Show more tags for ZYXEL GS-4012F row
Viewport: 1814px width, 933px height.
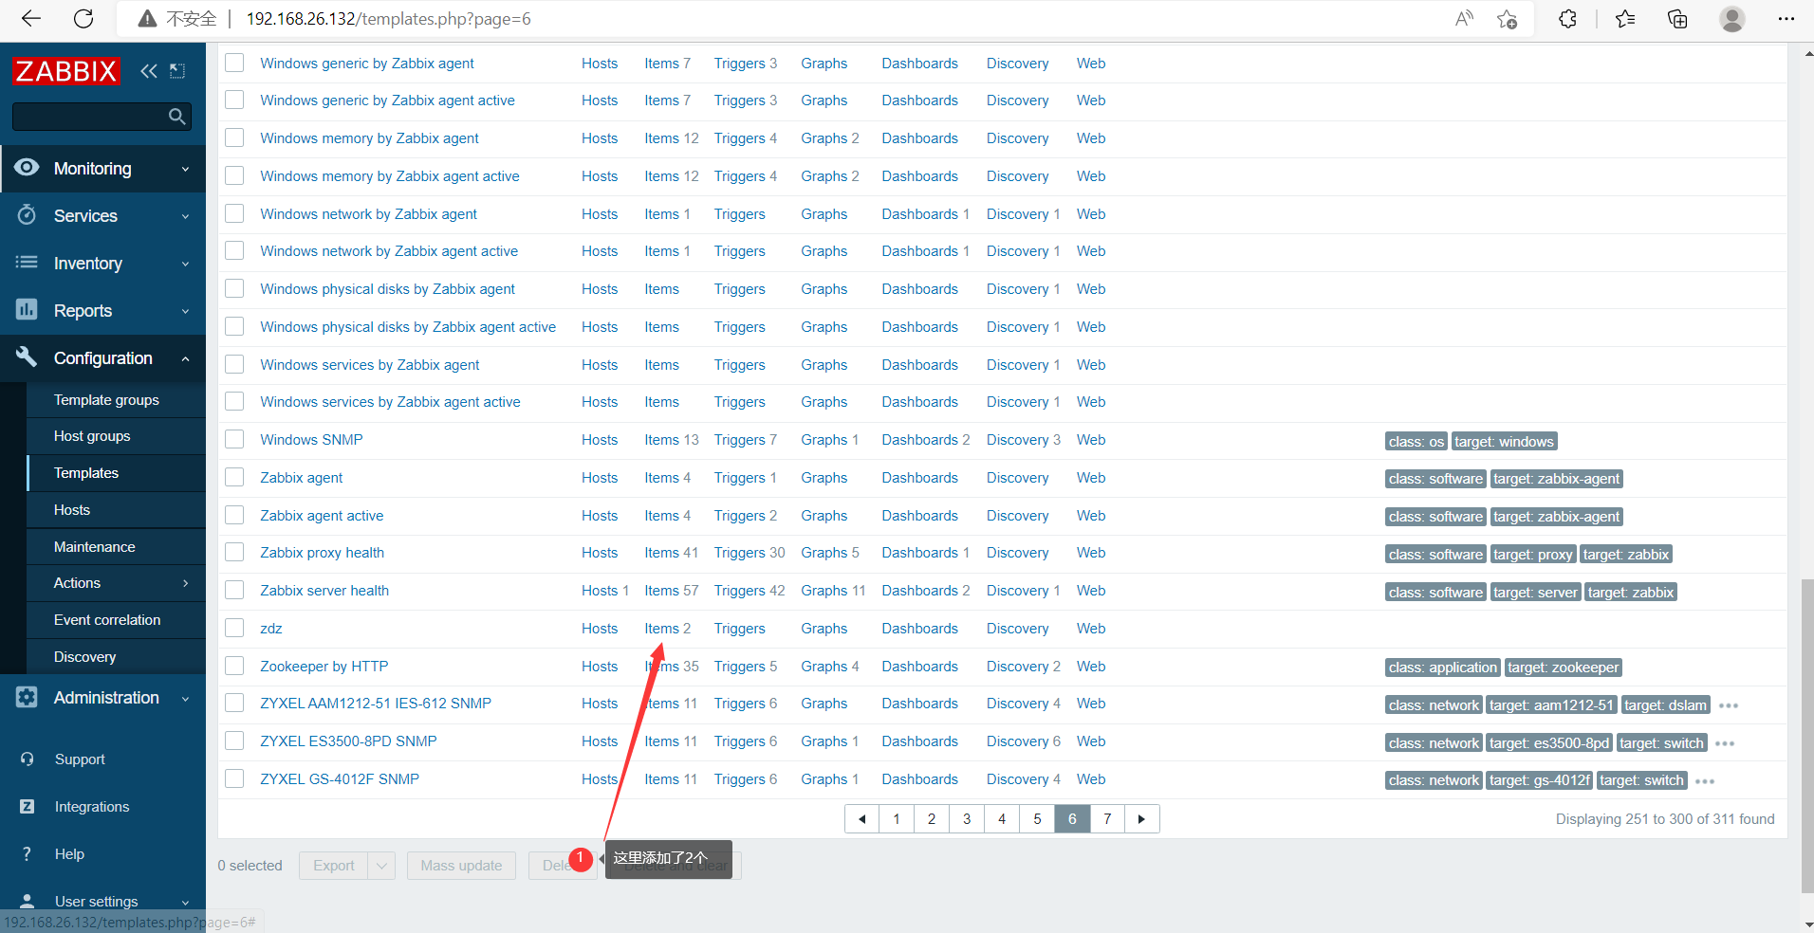[x=1705, y=781]
